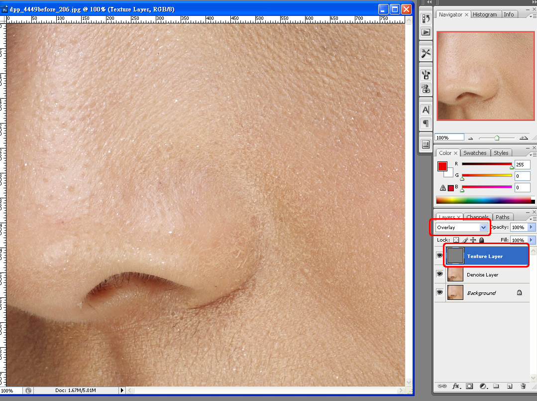Screen dimensions: 537x401
Task: Switch to the Channels tab
Action: (x=477, y=217)
